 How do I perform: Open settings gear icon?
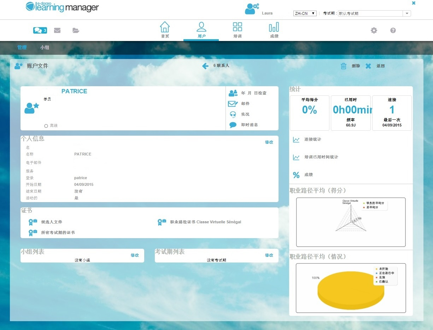[374, 30]
